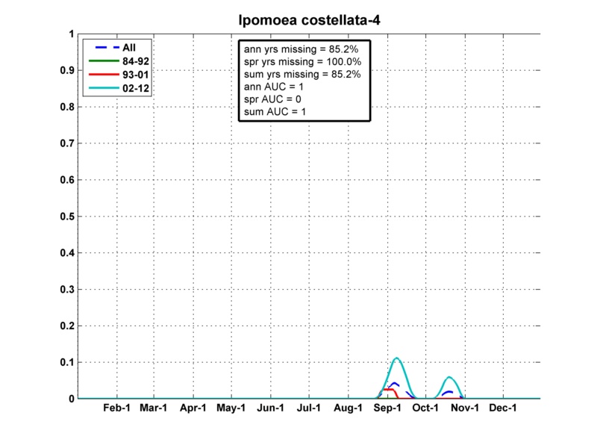
Task: Select the Feb-1 x-axis tick label
Action: pos(116,408)
